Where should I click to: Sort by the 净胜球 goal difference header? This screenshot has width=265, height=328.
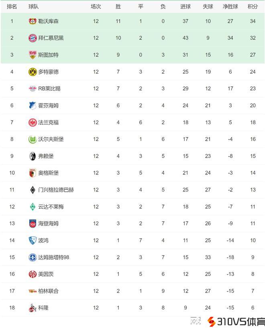230,6
